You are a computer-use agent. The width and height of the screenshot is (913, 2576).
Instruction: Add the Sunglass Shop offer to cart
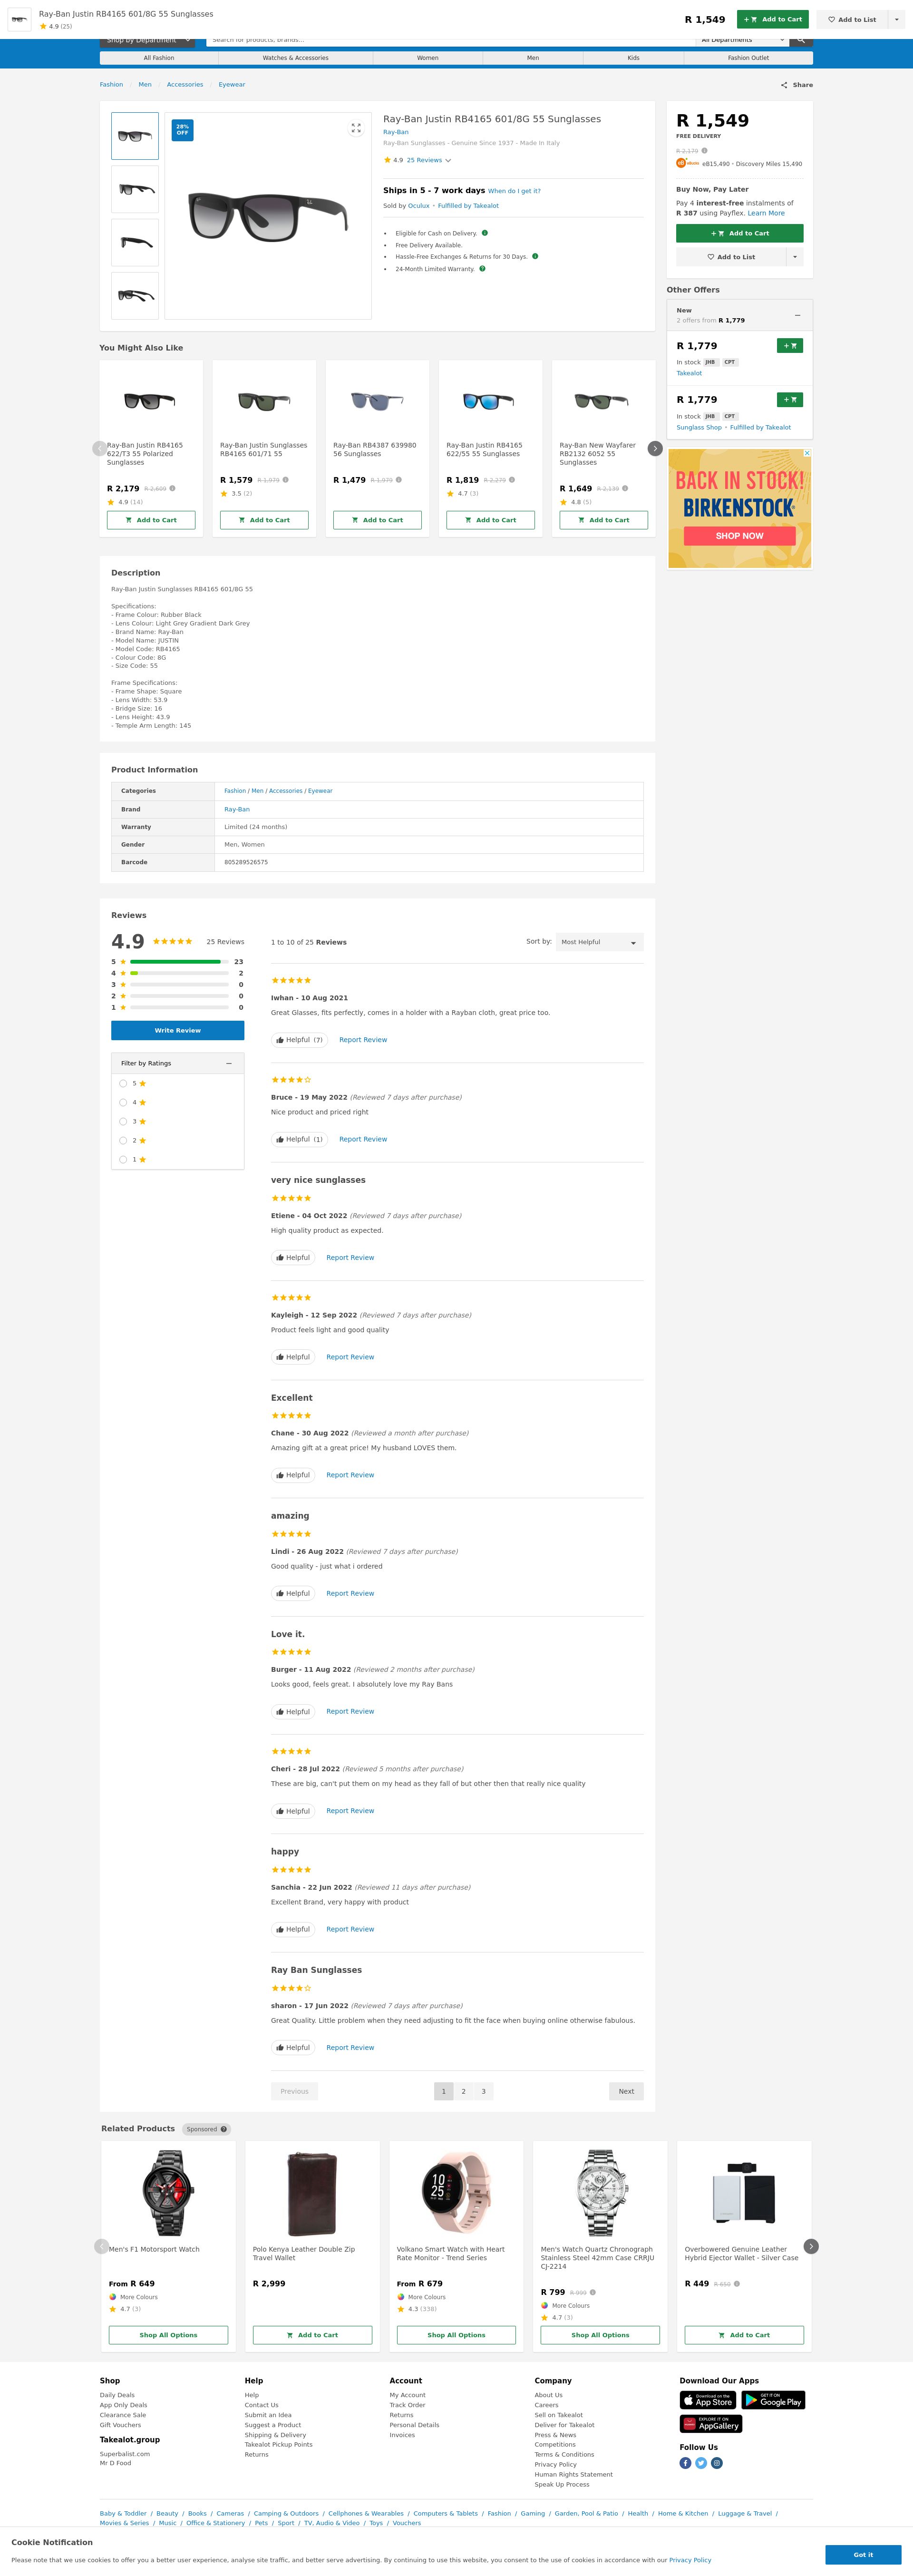(x=790, y=400)
